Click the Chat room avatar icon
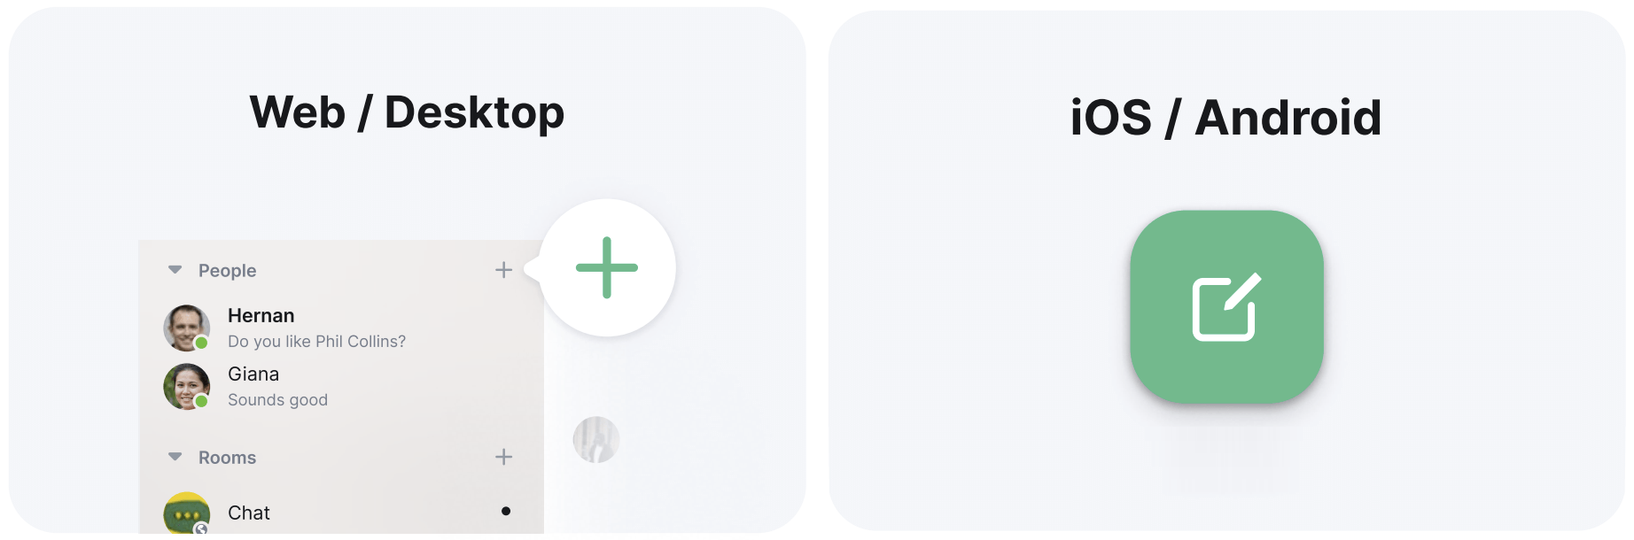 (186, 513)
